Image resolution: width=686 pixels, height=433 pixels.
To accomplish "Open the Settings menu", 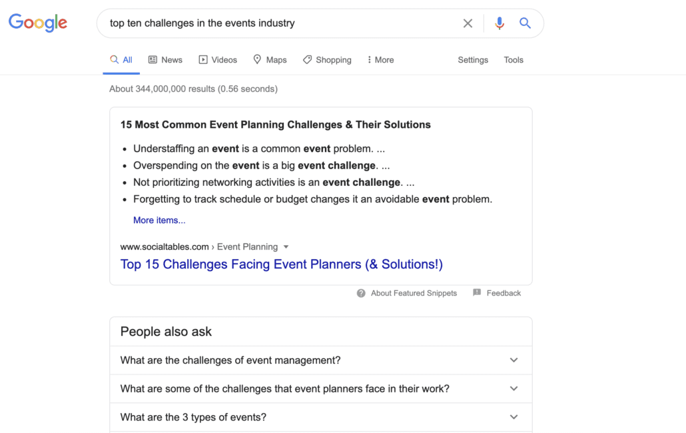I will click(x=473, y=60).
